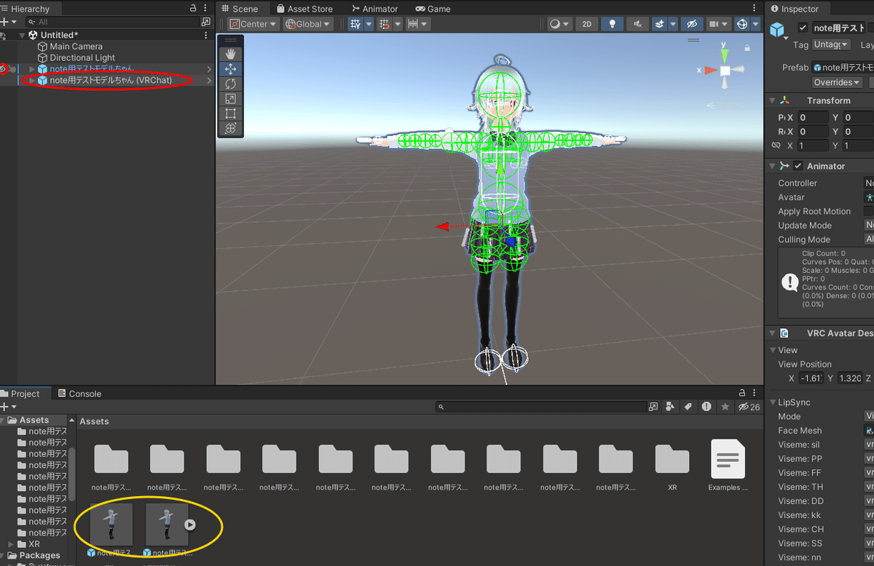This screenshot has height=566, width=874.
Task: Toggle 2D scene view mode
Action: coord(586,24)
